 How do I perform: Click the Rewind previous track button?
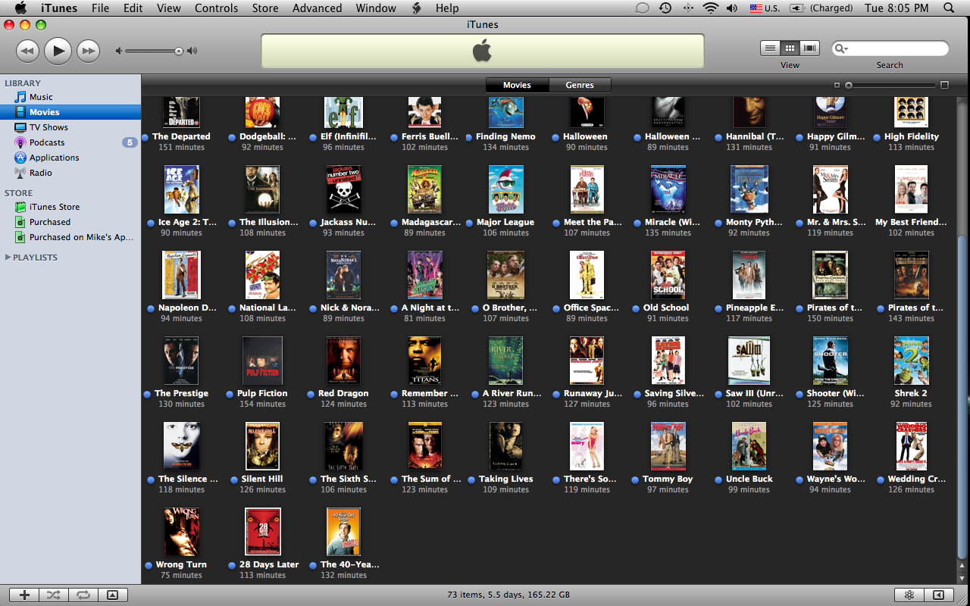click(27, 52)
